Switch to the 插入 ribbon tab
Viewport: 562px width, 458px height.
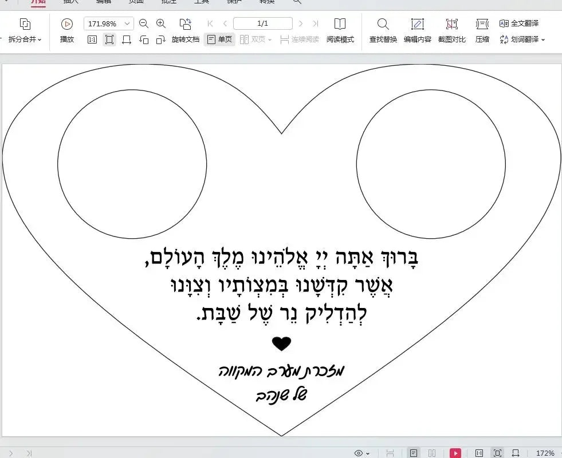click(x=70, y=2)
